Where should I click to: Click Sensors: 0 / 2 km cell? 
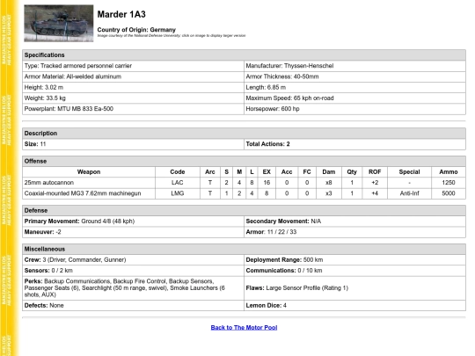133,271
